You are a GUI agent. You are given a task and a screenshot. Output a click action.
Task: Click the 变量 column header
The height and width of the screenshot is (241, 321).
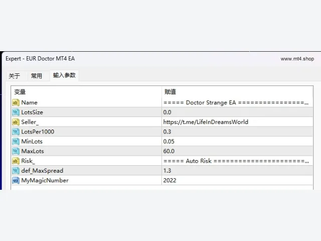[x=86, y=92]
